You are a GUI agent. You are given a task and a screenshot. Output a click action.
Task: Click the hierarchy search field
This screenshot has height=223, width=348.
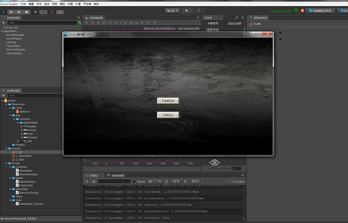coord(42,23)
